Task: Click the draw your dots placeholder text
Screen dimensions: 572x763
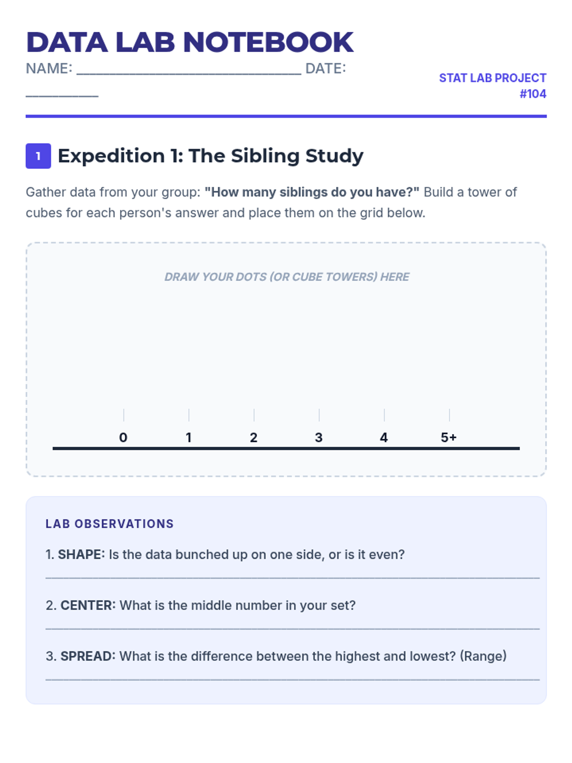Action: 286,277
